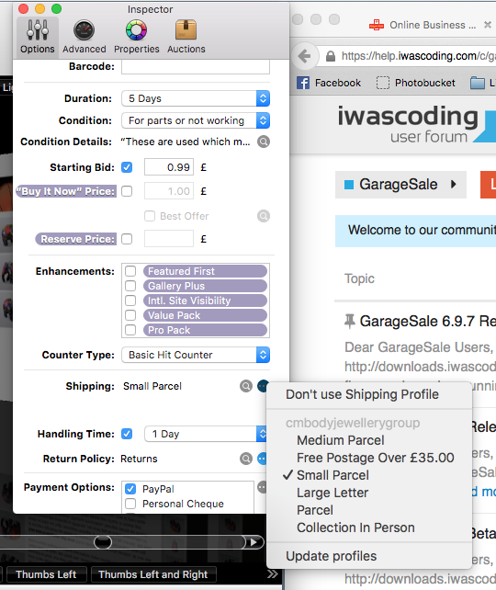Viewport: 496px width, 590px height.
Task: Open the Properties color wheel tab
Action: (x=137, y=37)
